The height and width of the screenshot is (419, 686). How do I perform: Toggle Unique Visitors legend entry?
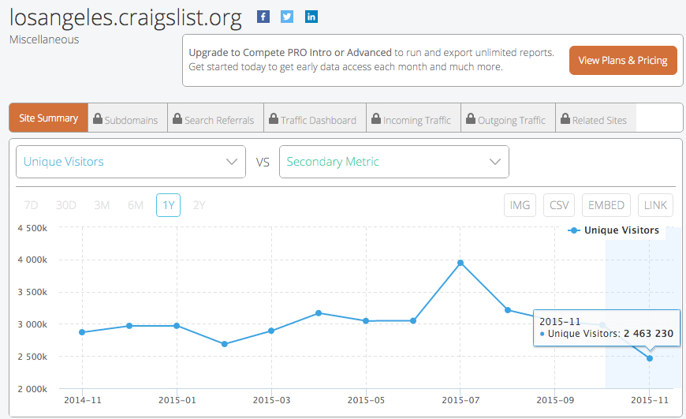(x=613, y=230)
